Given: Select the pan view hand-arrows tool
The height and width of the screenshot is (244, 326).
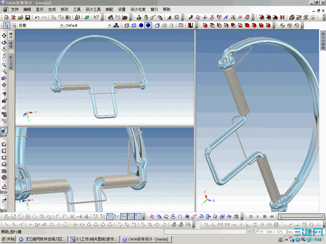Looking at the screenshot, I should coord(4,36).
